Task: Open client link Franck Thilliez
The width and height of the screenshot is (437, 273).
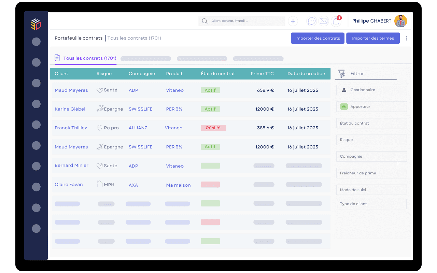Action: point(71,128)
